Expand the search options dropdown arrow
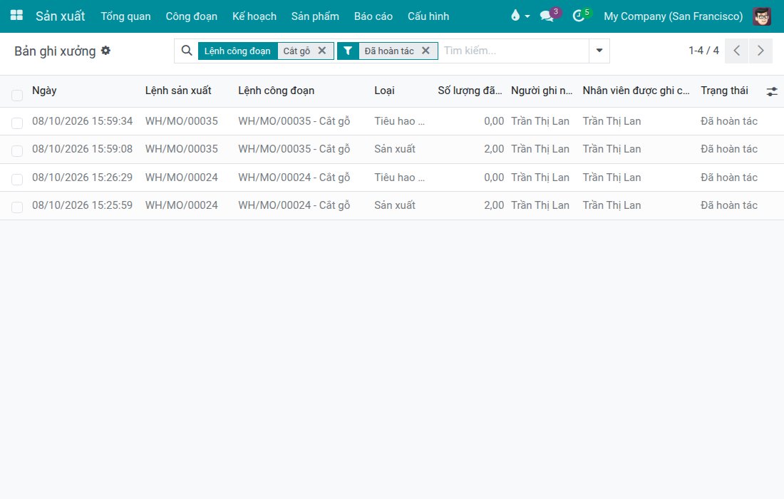This screenshot has width=784, height=499. pos(599,51)
